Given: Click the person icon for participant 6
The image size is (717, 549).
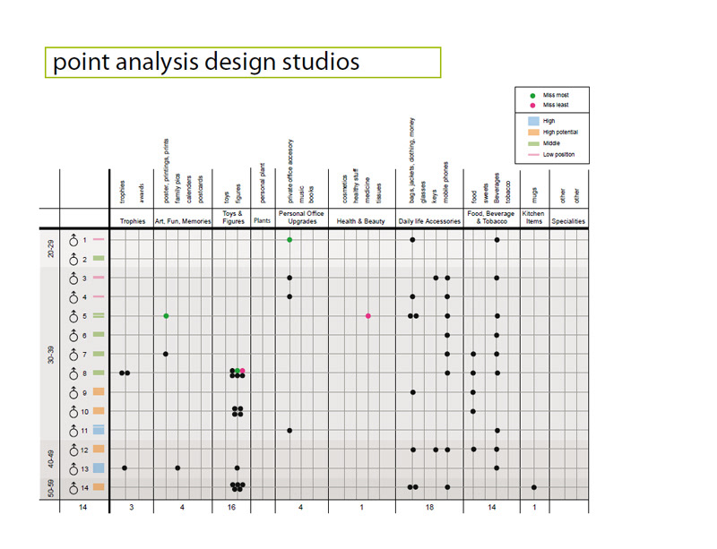Looking at the screenshot, I should pyautogui.click(x=73, y=336).
